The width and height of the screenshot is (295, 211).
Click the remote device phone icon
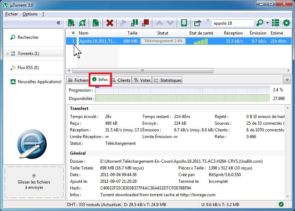(184, 23)
